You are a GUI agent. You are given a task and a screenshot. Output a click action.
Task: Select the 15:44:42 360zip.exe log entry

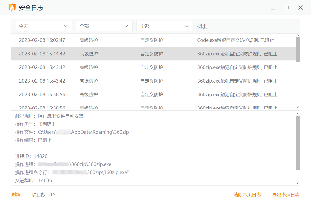pos(153,54)
